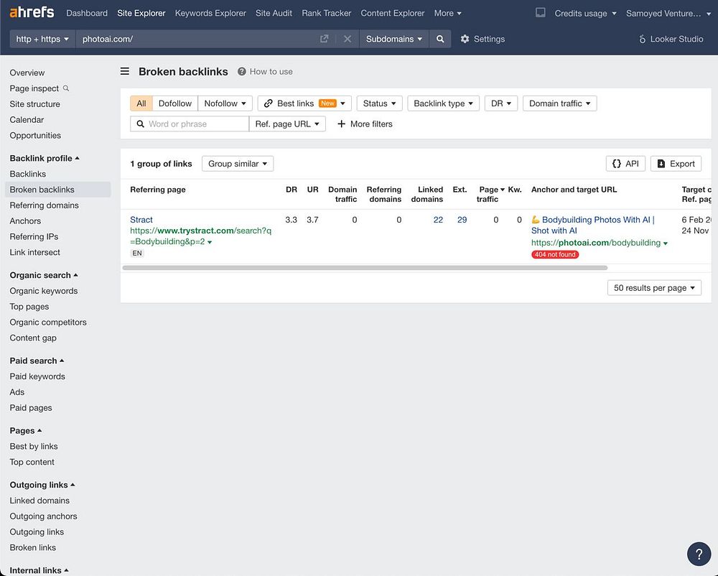Screen dimensions: 718x576
Task: Click the Ext. links value 29
Action: coord(462,220)
